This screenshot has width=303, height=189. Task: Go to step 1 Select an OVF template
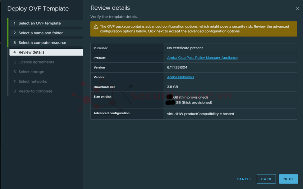click(46, 23)
